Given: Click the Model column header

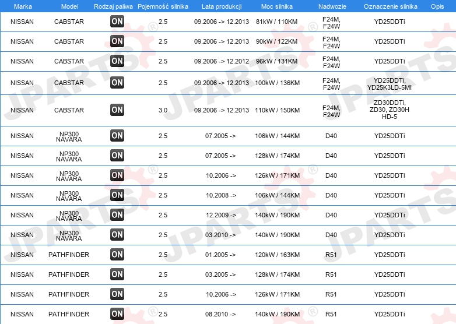Looking at the screenshot, I should [69, 6].
